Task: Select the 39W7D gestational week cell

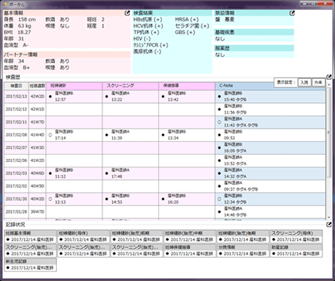Action: 37,212
